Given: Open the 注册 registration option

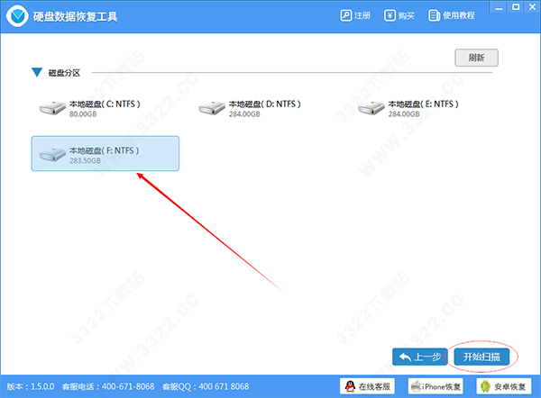Looking at the screenshot, I should tap(355, 15).
